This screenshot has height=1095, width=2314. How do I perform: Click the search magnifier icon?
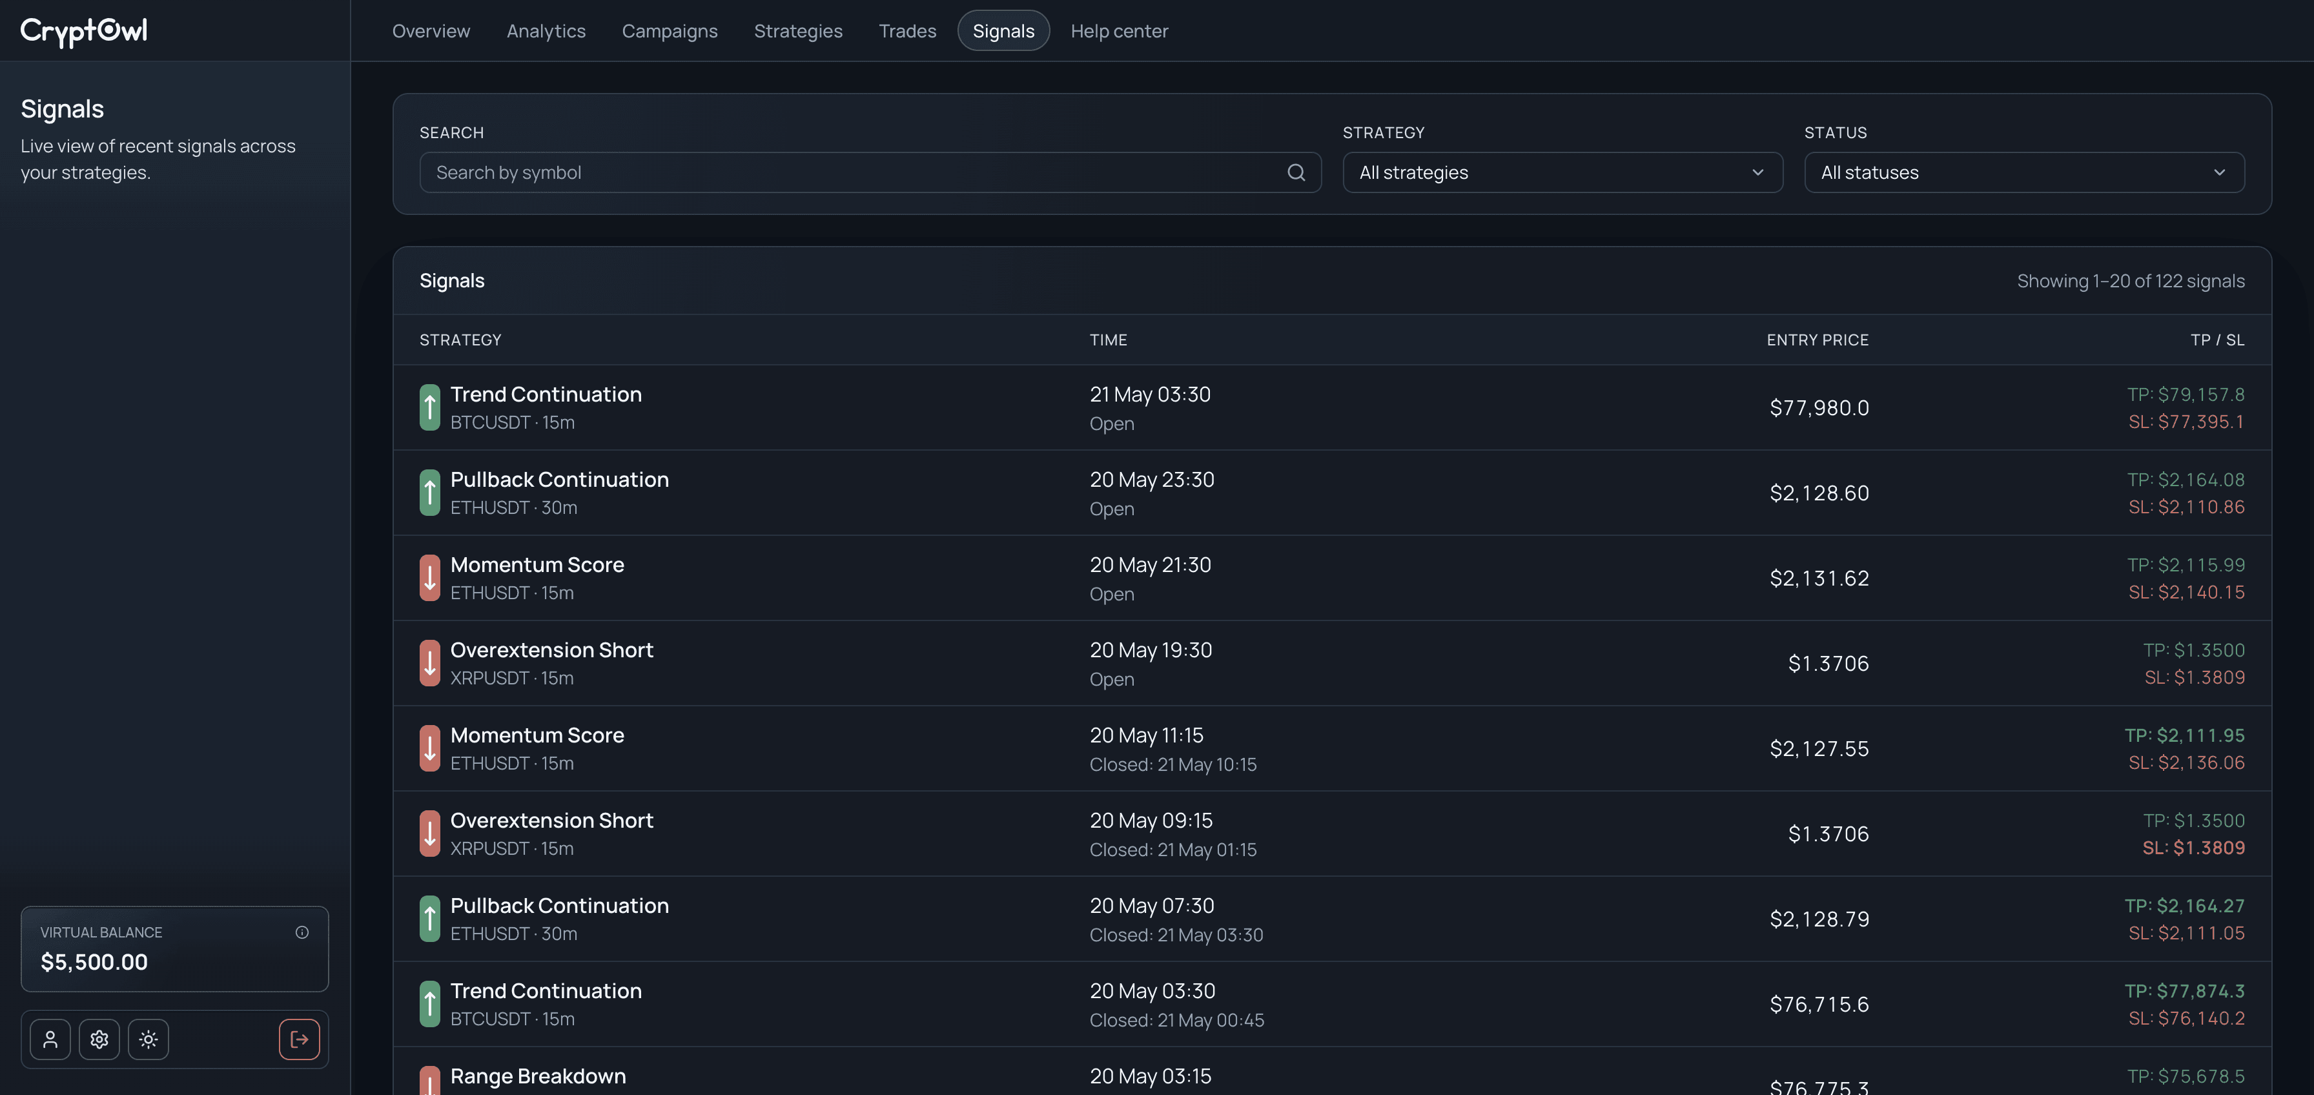1295,172
